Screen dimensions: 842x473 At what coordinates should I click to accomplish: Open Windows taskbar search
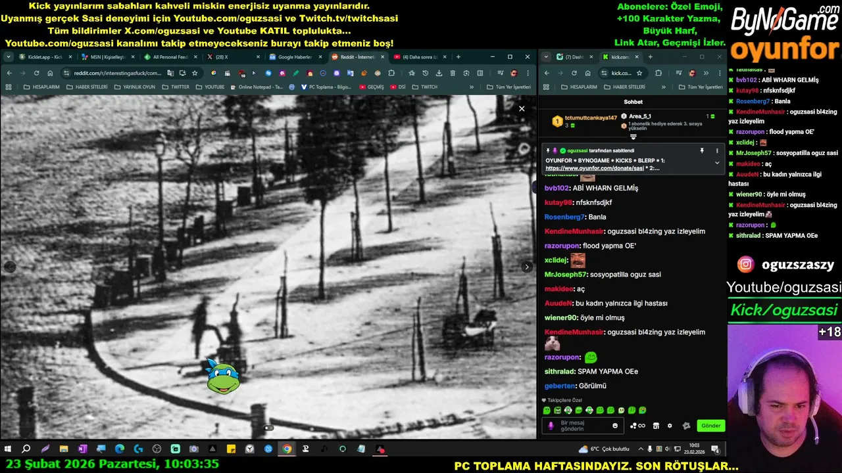[26, 449]
